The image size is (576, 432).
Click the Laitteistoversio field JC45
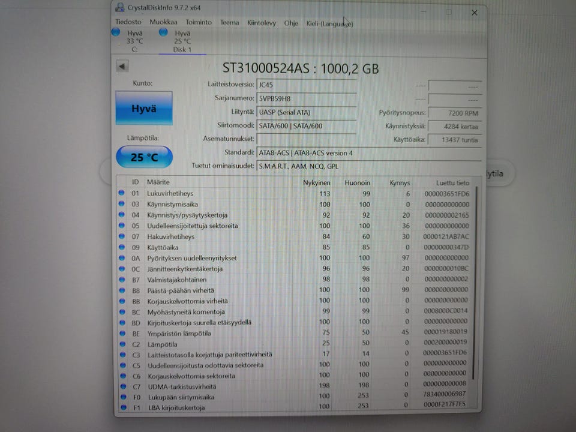307,85
